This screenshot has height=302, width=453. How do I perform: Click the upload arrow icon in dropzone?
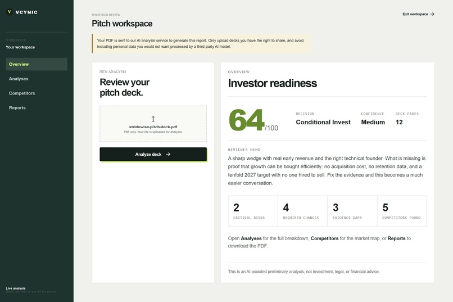(x=153, y=119)
